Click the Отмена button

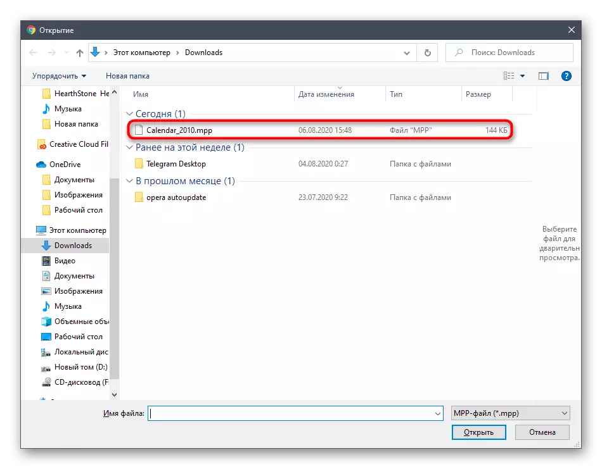542,432
